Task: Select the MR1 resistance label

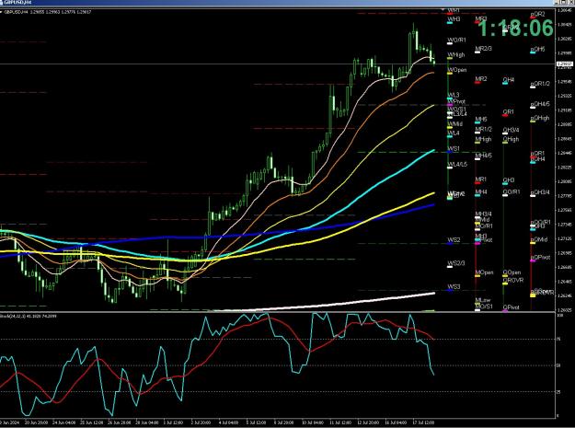Action: click(x=481, y=179)
